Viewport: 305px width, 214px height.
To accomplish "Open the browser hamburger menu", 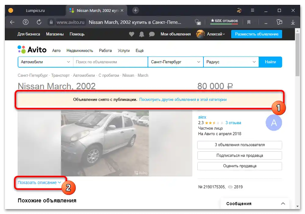I will [253, 10].
